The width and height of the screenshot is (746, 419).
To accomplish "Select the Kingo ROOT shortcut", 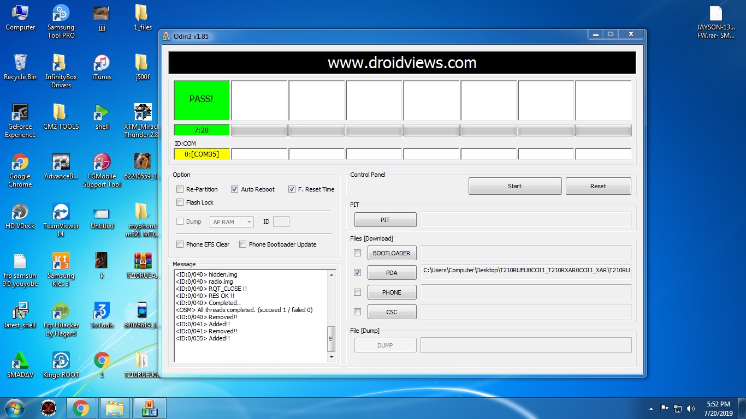I will click(61, 365).
